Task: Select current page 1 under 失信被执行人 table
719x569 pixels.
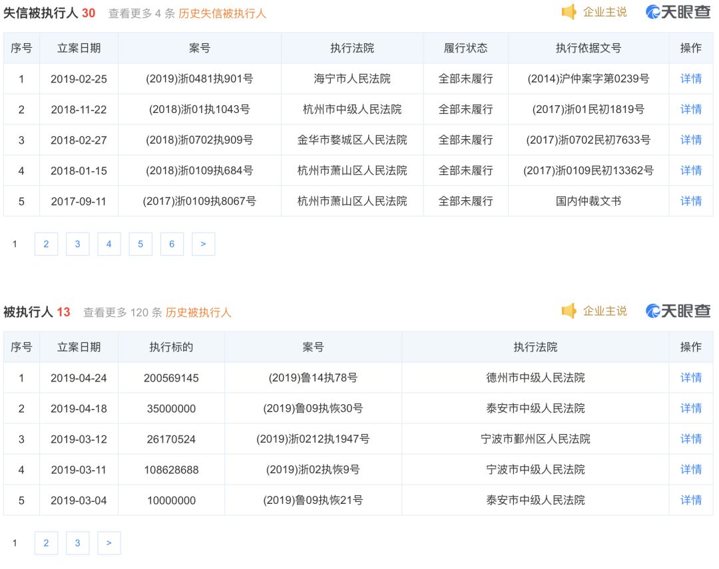Action: (15, 244)
